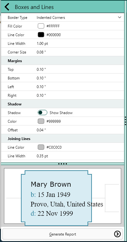Viewport: 127px width, 242px height.
Task: Click the Border Type label
Action: pyautogui.click(x=17, y=18)
